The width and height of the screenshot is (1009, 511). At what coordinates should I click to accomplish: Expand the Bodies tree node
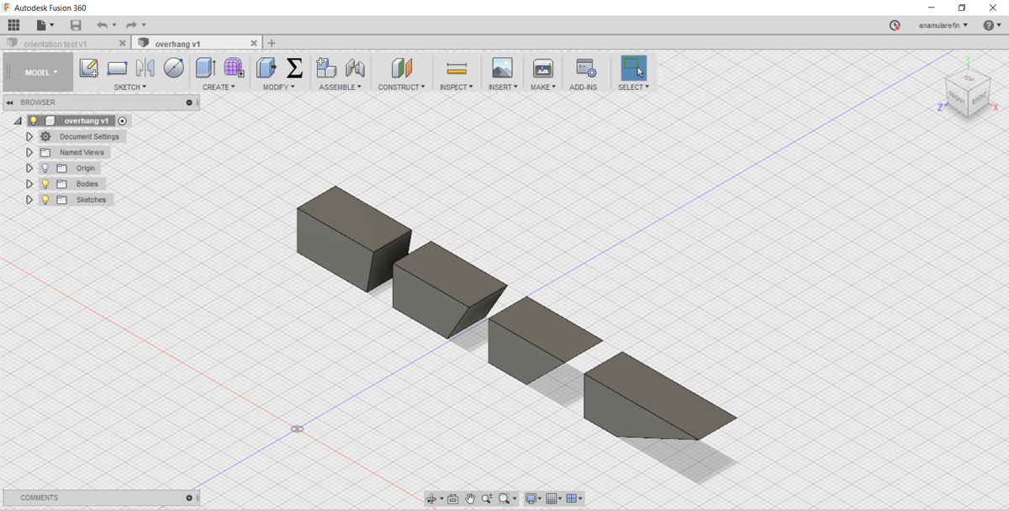[x=29, y=184]
